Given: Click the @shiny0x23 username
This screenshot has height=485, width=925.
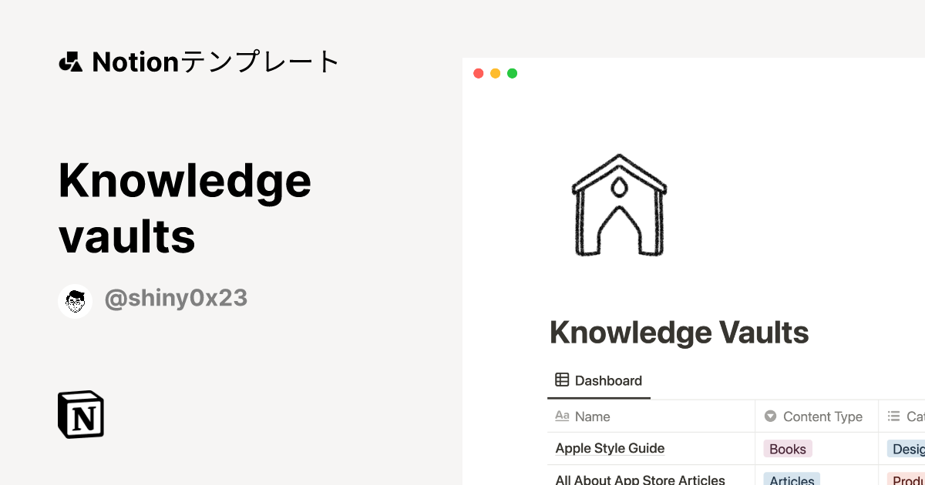Looking at the screenshot, I should [x=176, y=298].
